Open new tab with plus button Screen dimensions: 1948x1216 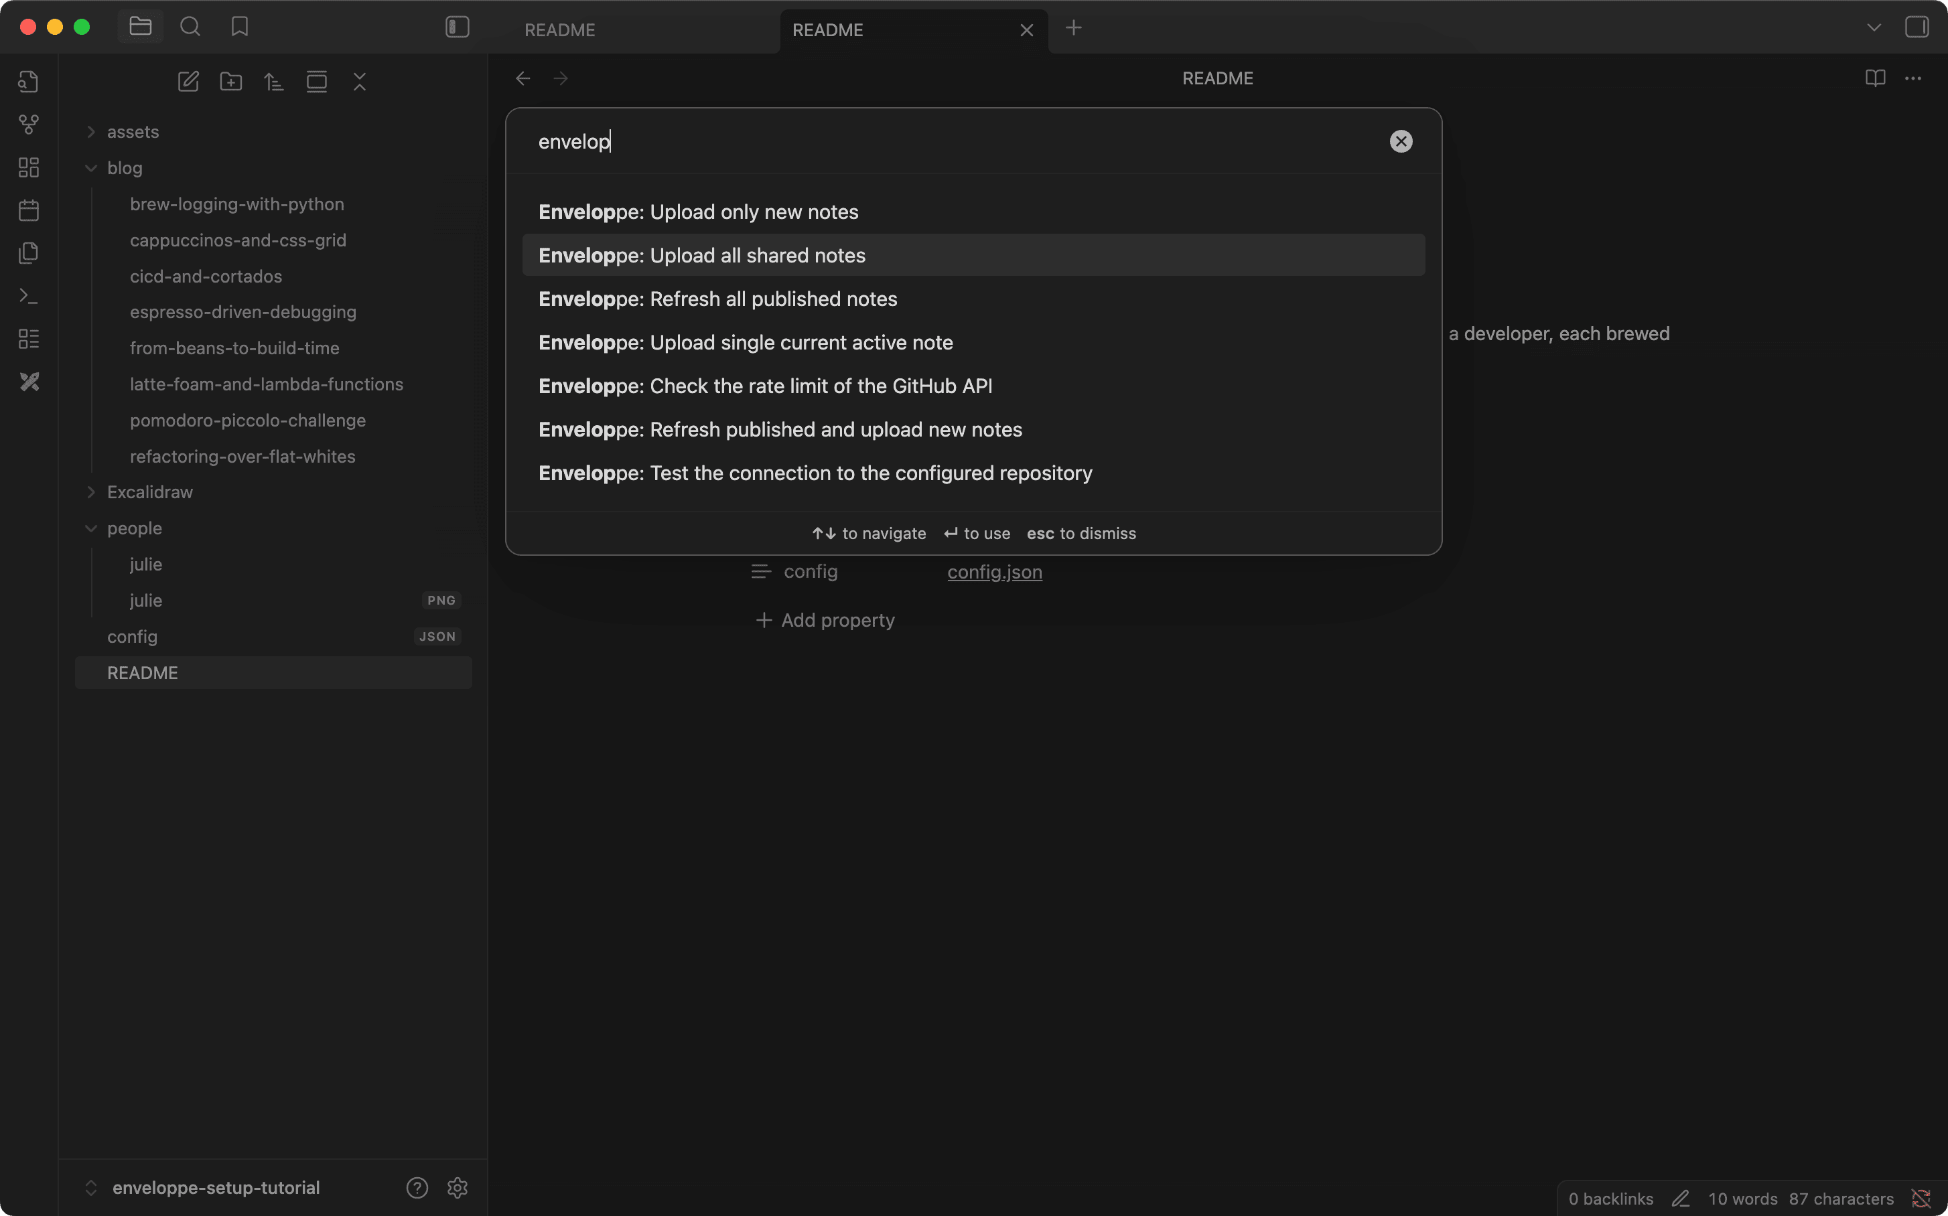point(1073,28)
